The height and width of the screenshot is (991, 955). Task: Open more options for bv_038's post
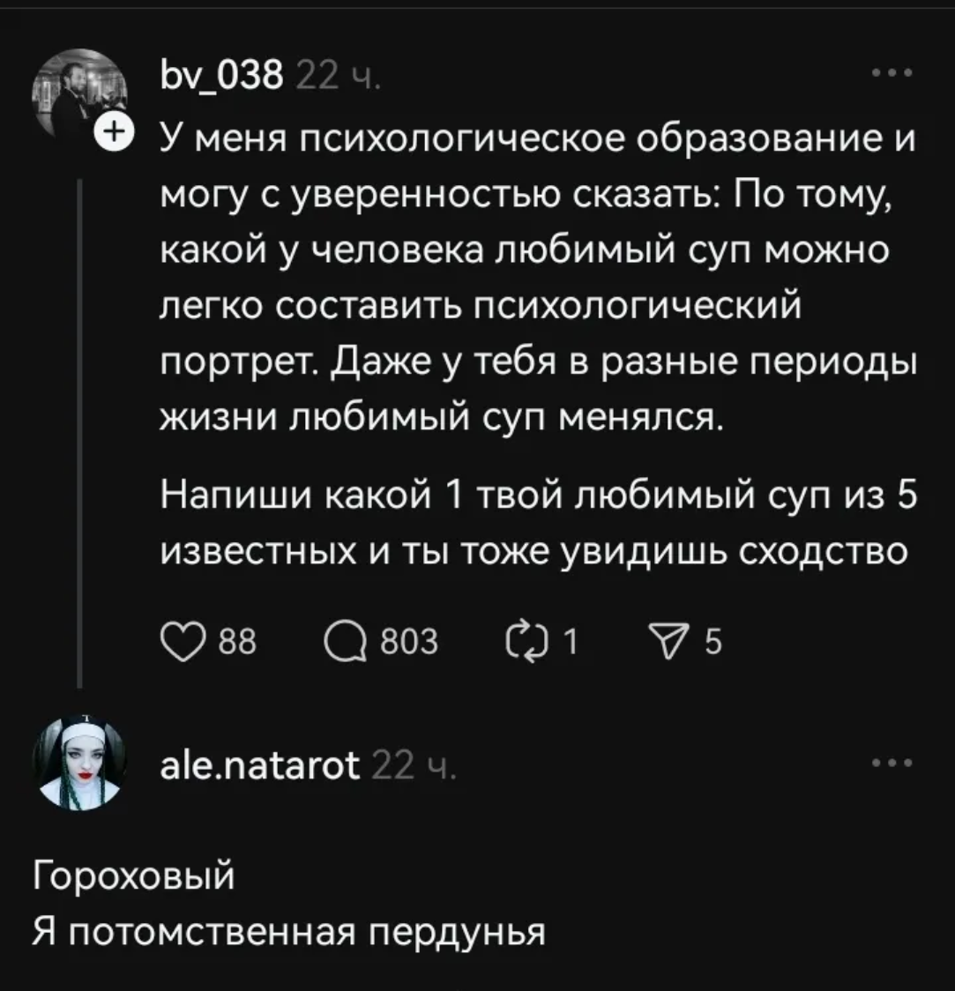click(x=889, y=72)
